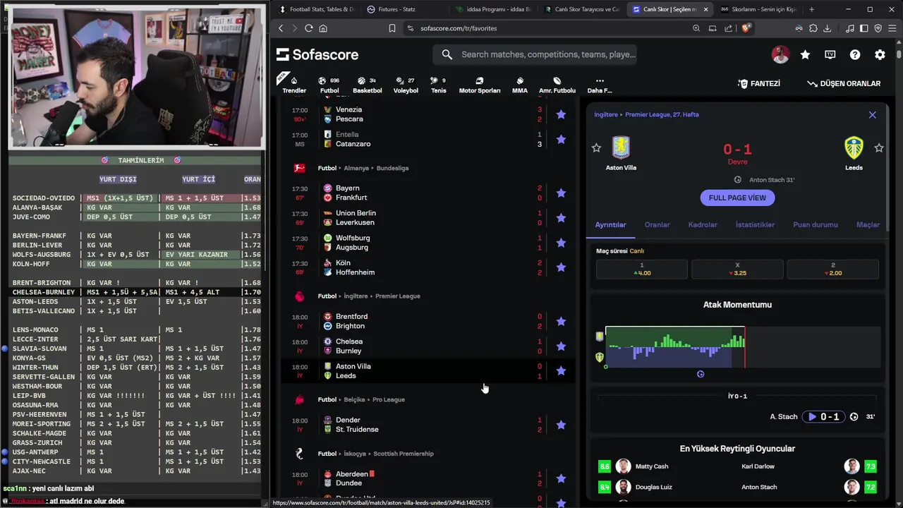Open DÜŞEN ORANLAR page
Screen dimensions: 903x508
point(844,83)
